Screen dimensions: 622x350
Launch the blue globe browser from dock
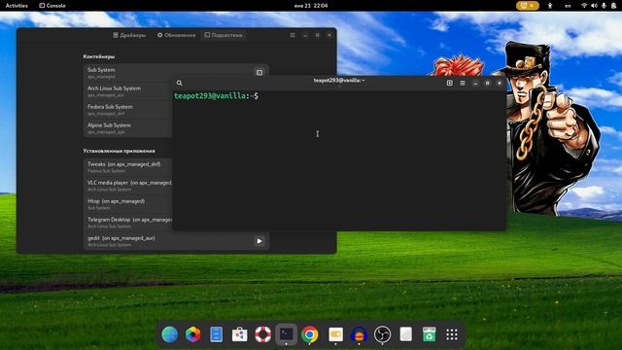tap(170, 334)
